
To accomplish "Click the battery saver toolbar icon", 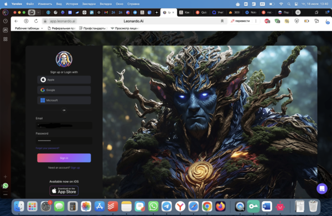I will point(307,21).
